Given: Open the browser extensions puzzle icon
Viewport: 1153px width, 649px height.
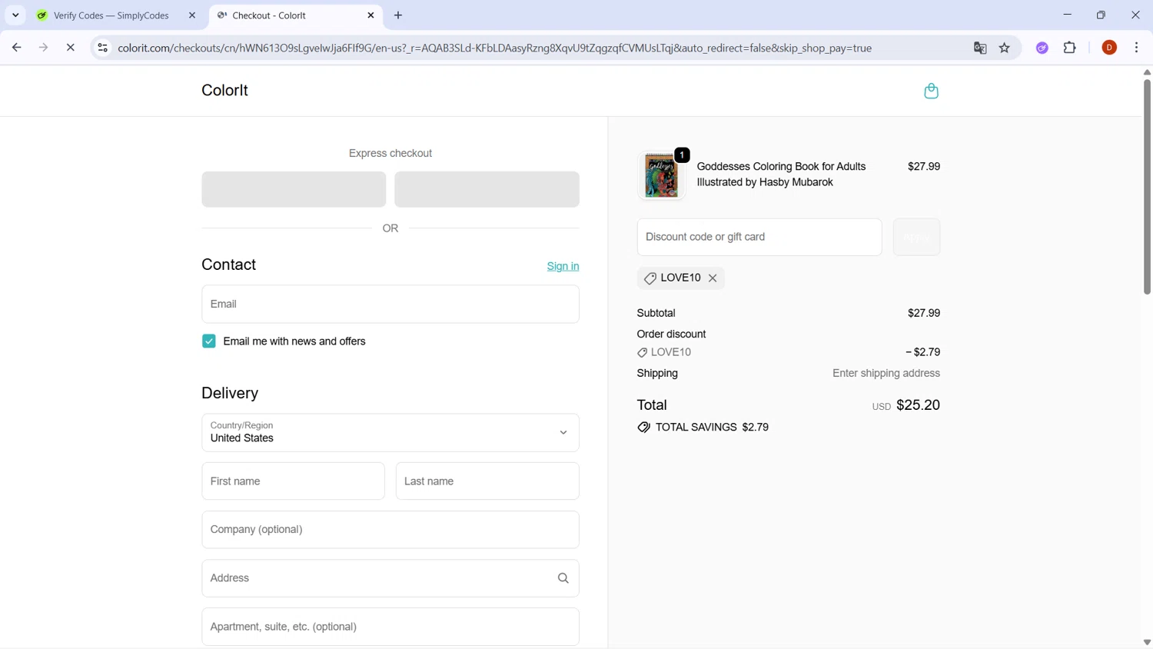Looking at the screenshot, I should tap(1069, 48).
